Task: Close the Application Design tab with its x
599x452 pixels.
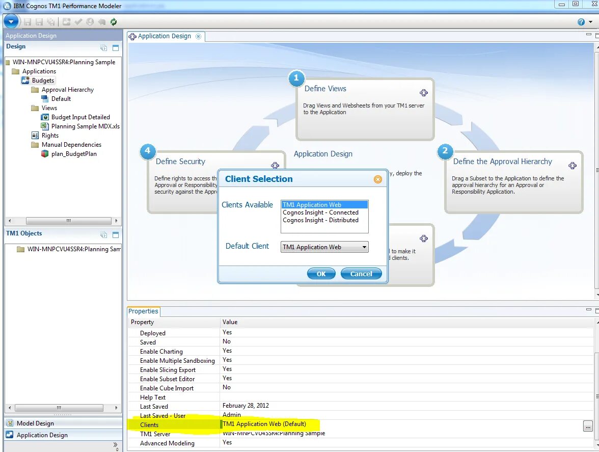Action: (198, 36)
